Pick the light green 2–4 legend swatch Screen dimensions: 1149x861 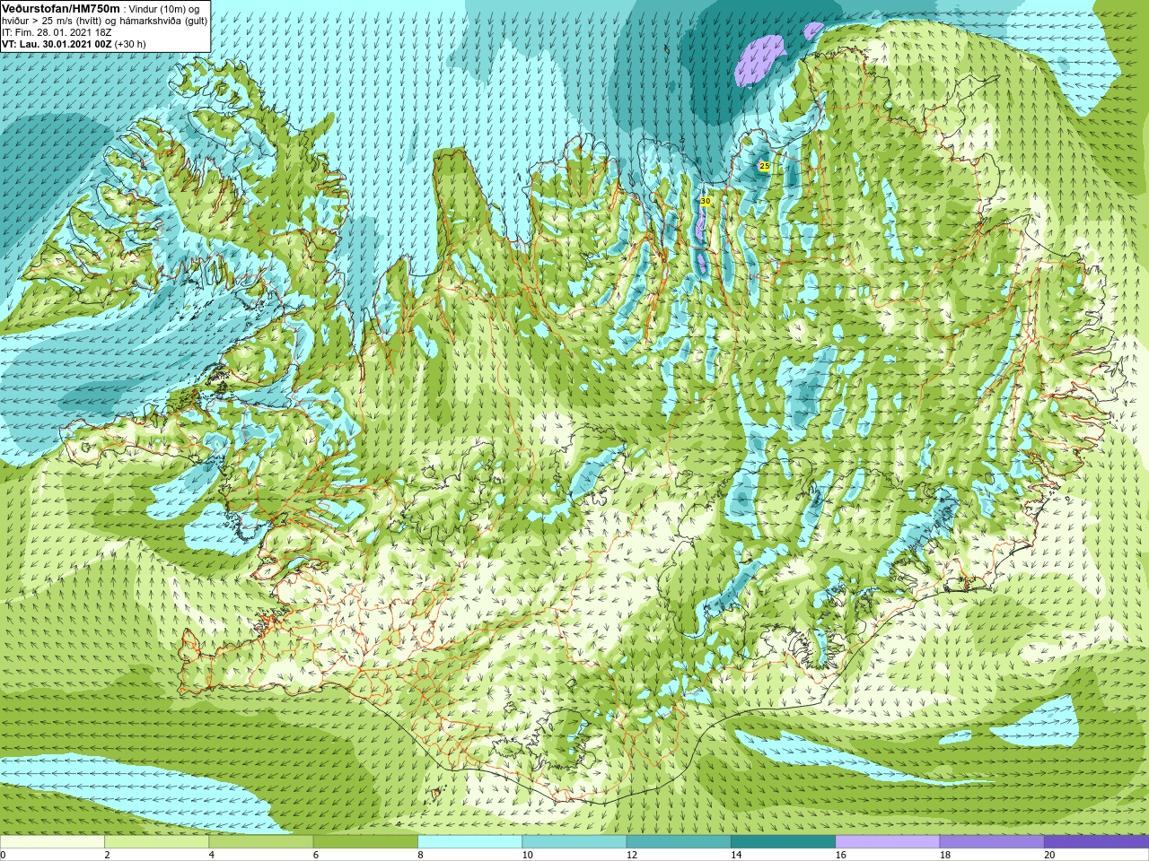(x=156, y=842)
